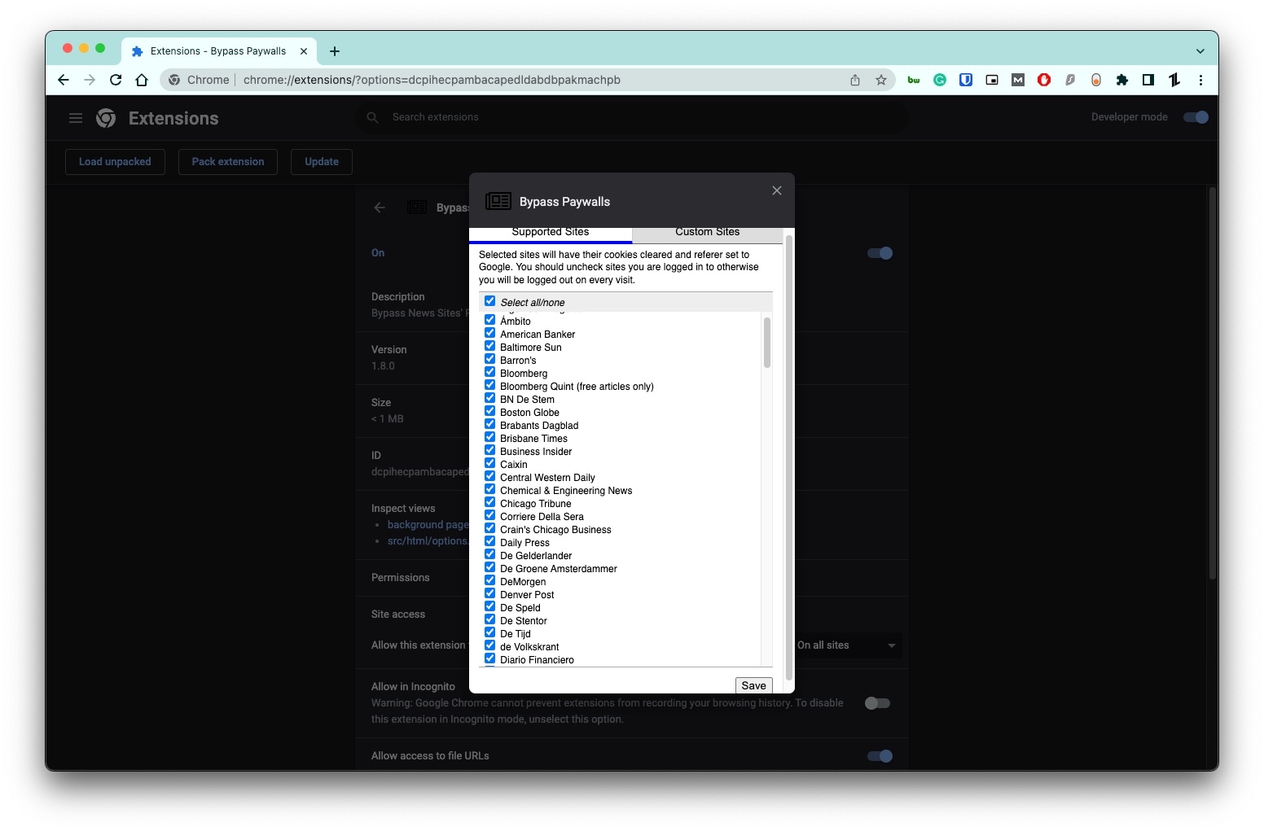Click the Load unpacked button
The height and width of the screenshot is (831, 1264).
point(115,161)
